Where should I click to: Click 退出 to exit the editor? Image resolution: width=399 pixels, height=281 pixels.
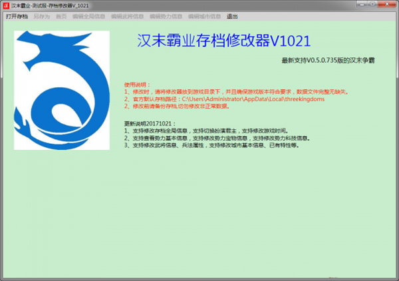[232, 15]
